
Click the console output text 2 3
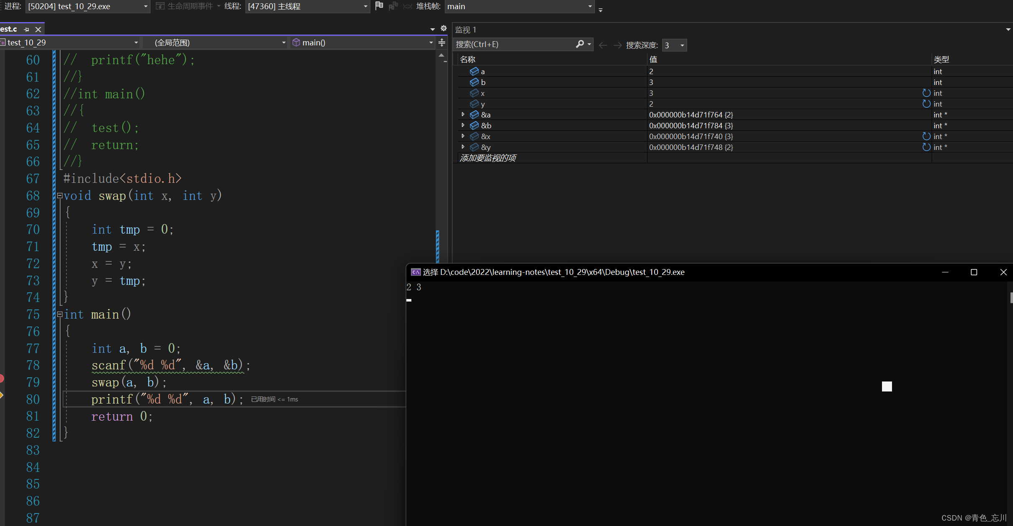point(414,287)
